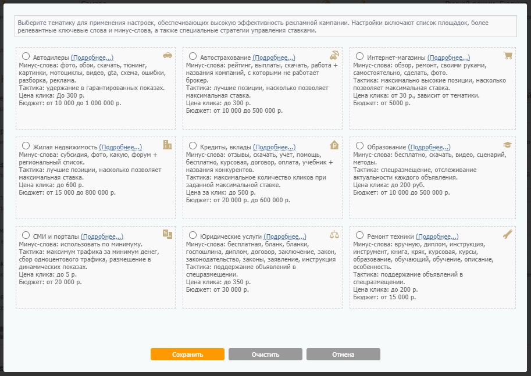This screenshot has height=376, width=531.
Task: Click the scales icon for Юридические услуги
Action: [x=334, y=235]
